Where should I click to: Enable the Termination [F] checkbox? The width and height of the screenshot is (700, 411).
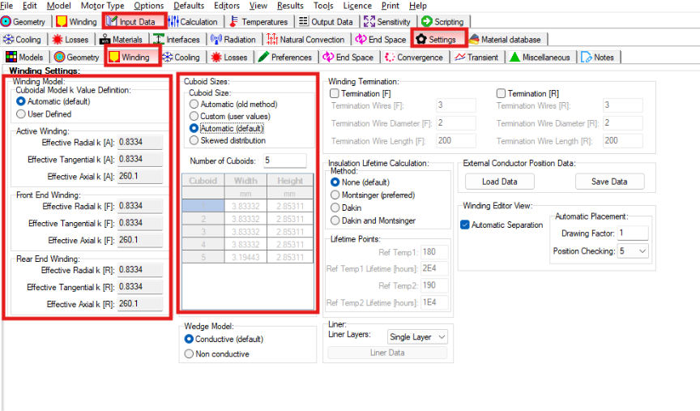pos(335,94)
